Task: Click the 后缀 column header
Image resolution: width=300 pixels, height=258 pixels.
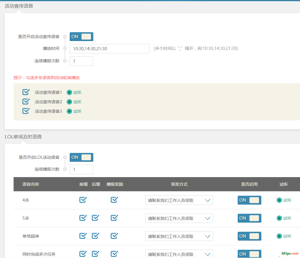Action: [x=96, y=184]
